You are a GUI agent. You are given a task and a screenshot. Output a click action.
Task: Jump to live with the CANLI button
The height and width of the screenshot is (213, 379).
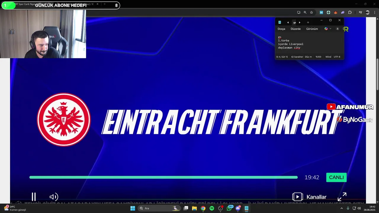(336, 177)
